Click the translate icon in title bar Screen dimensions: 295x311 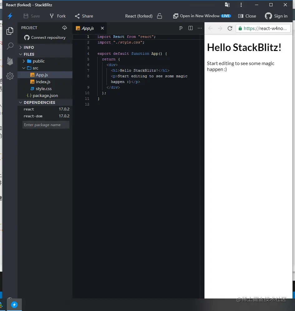pos(227,5)
